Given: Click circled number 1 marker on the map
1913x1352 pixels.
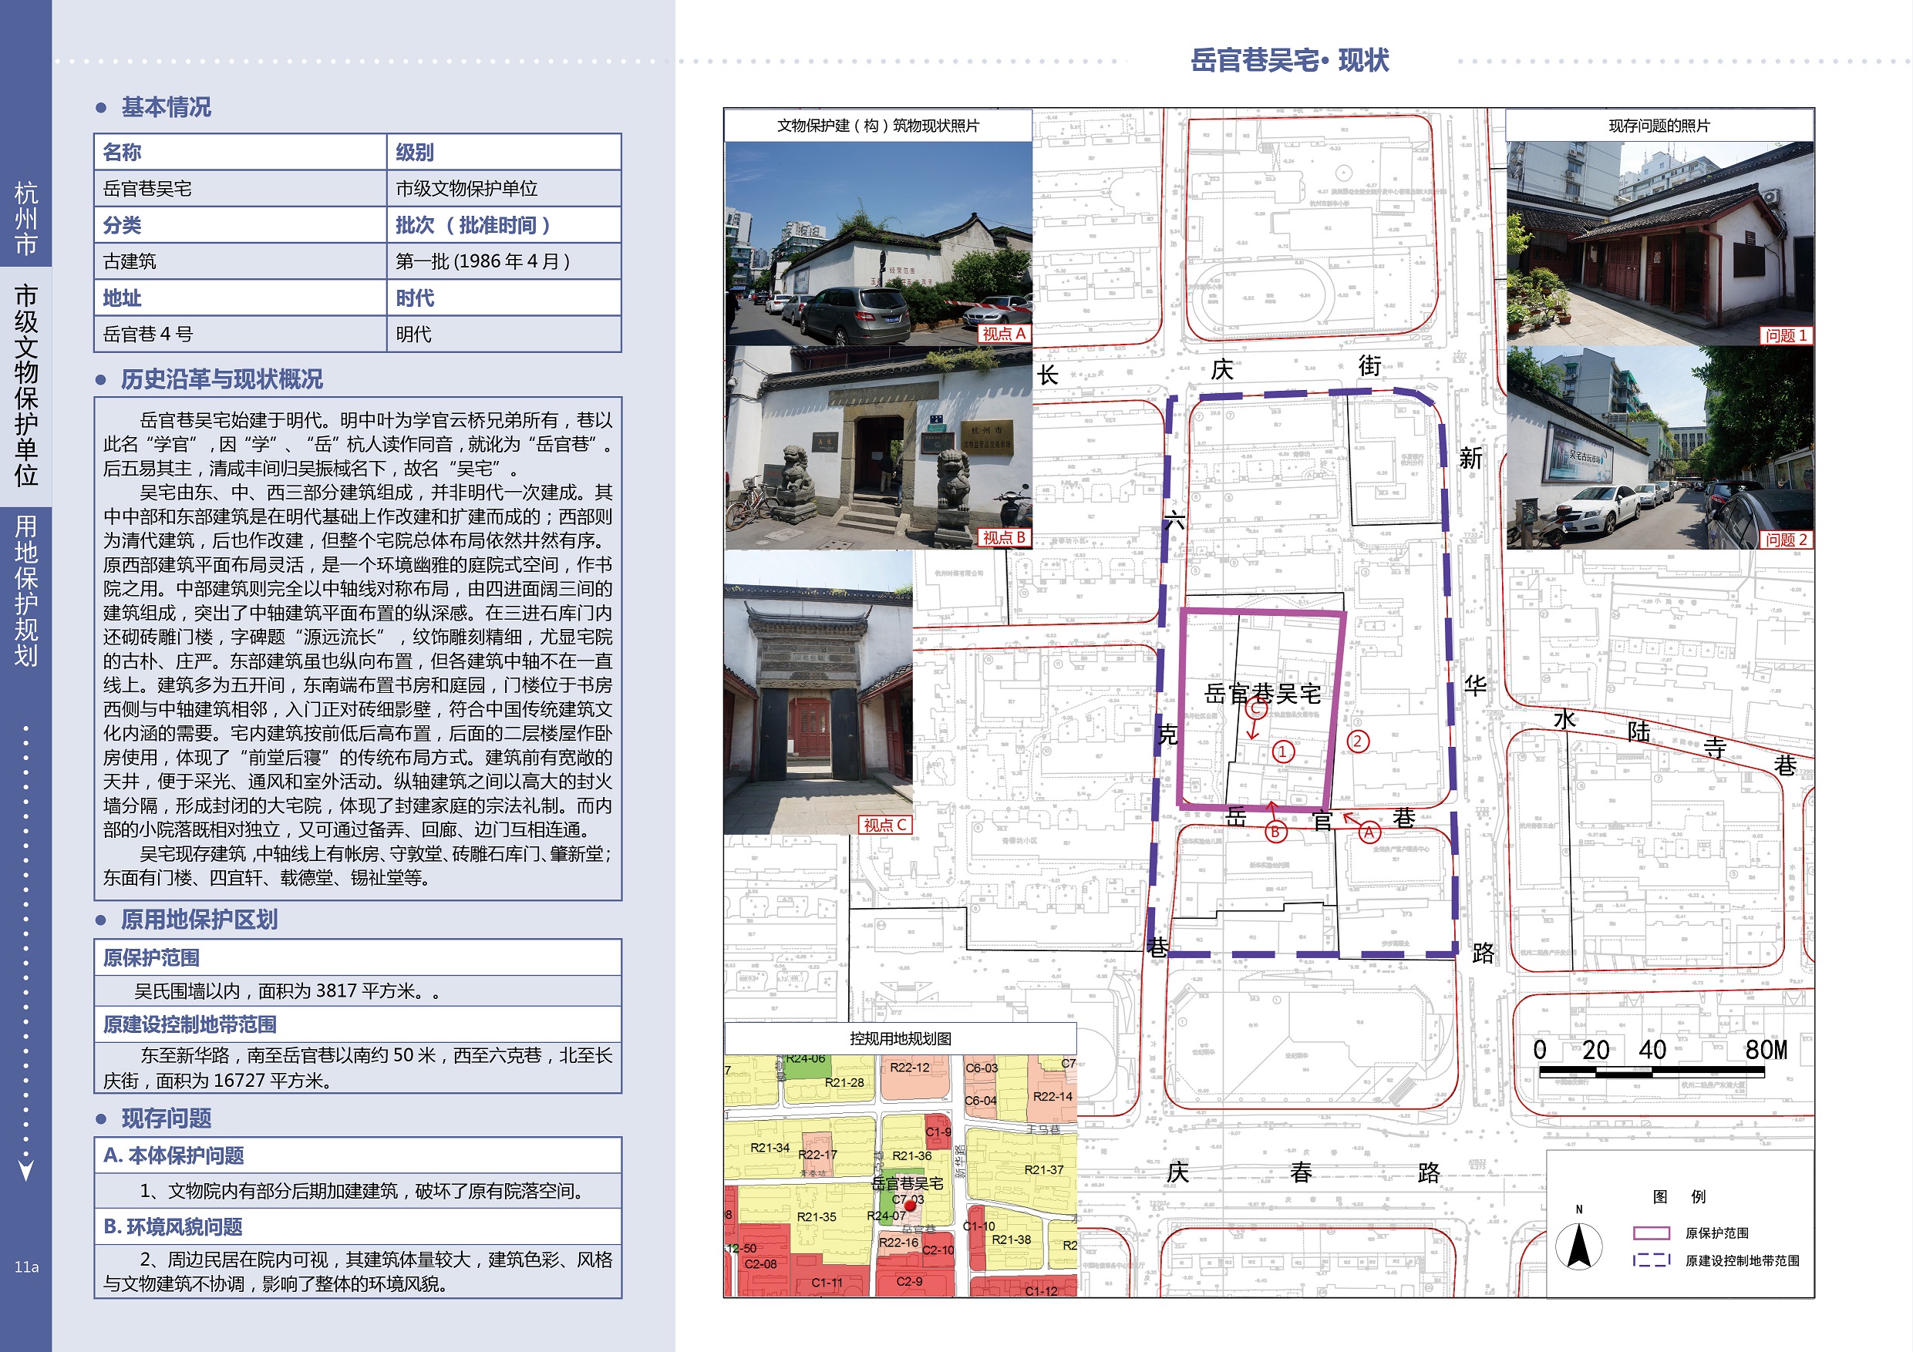Looking at the screenshot, I should (1283, 752).
